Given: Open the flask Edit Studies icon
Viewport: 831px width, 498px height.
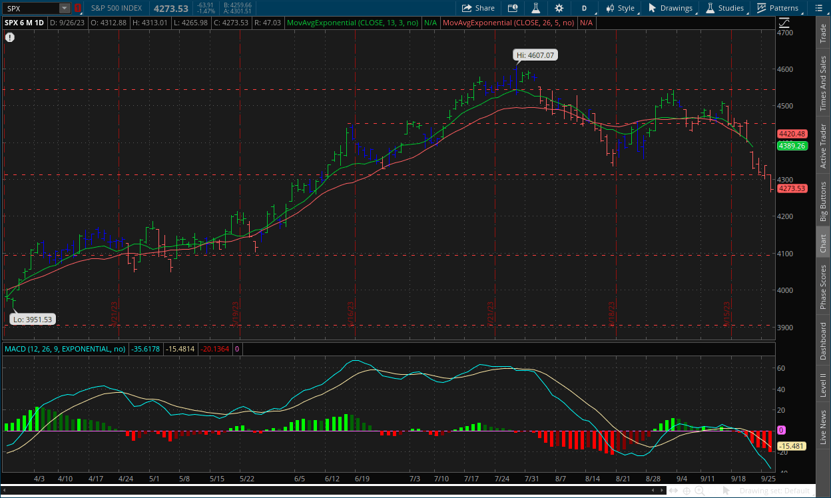Looking at the screenshot, I should (535, 8).
